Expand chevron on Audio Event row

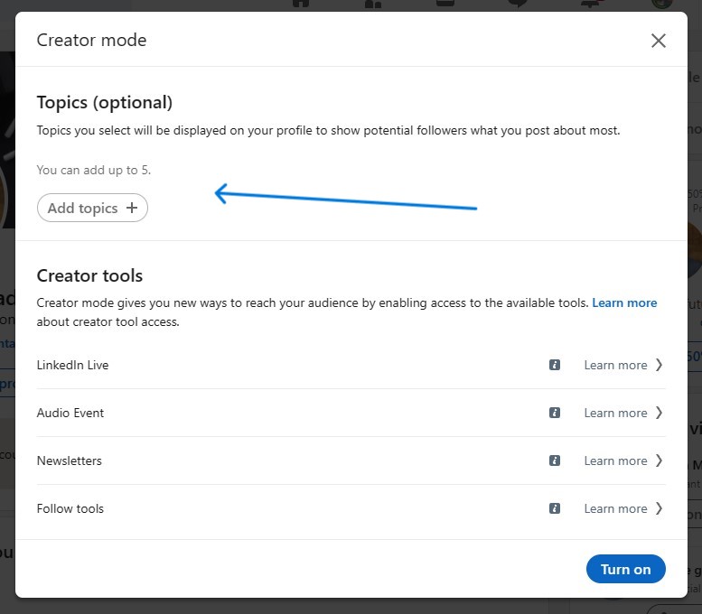(659, 413)
